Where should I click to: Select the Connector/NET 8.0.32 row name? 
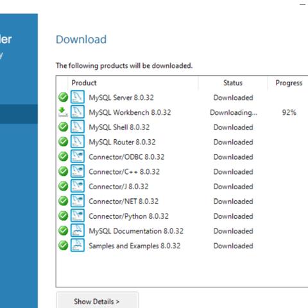pyautogui.click(x=124, y=201)
